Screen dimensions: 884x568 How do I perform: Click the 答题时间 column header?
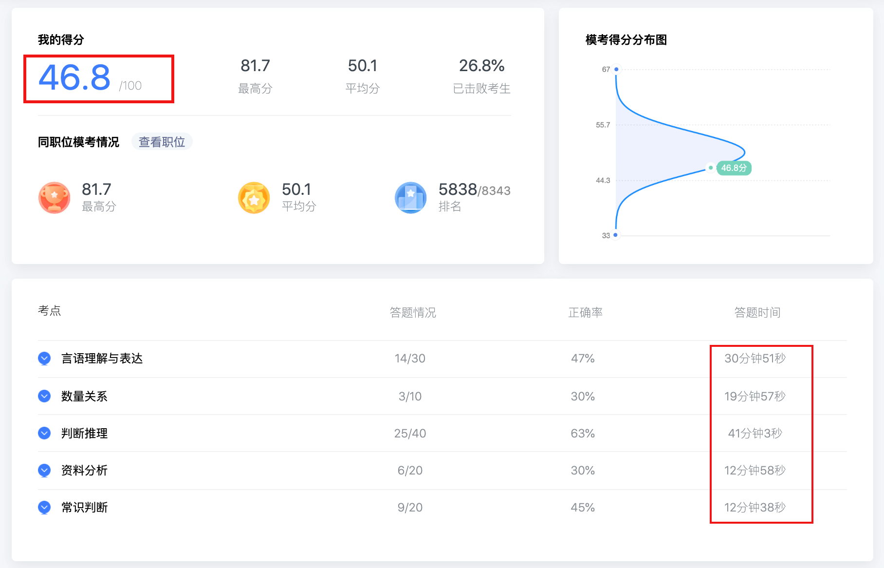coord(757,312)
